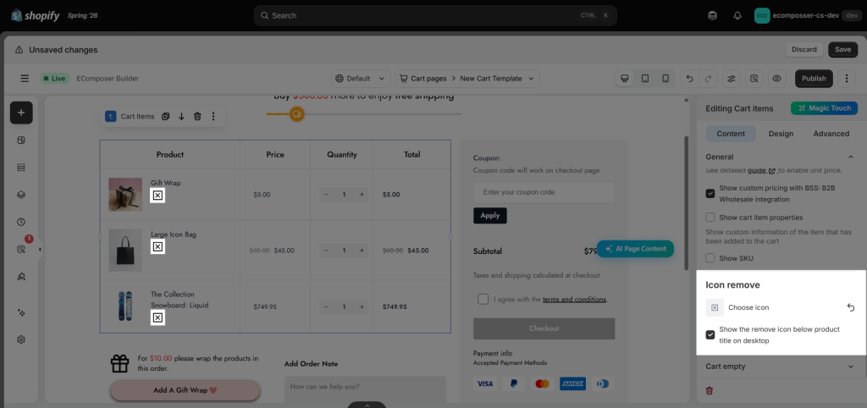Open the Shopify notifications bell

[x=737, y=15]
